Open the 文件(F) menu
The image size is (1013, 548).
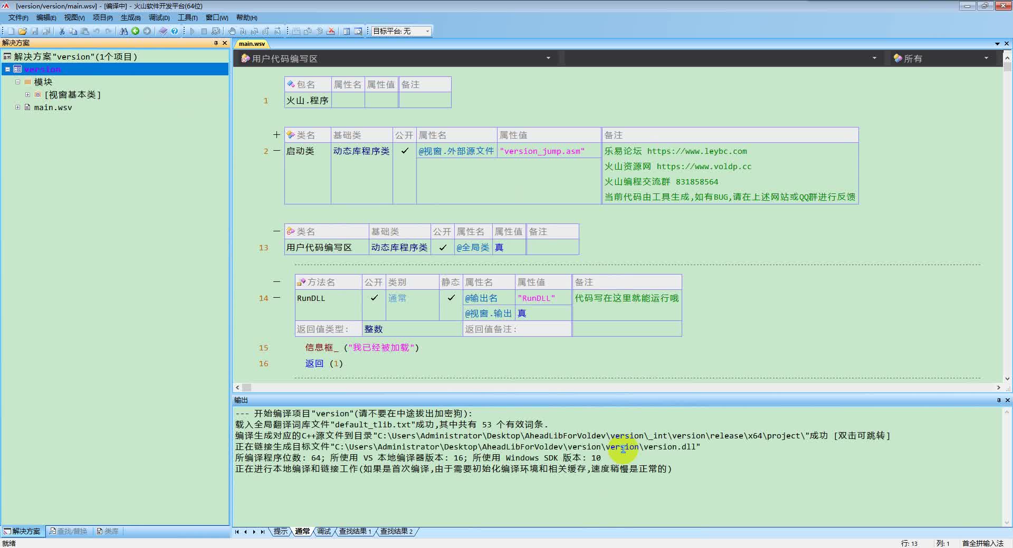[x=18, y=17]
